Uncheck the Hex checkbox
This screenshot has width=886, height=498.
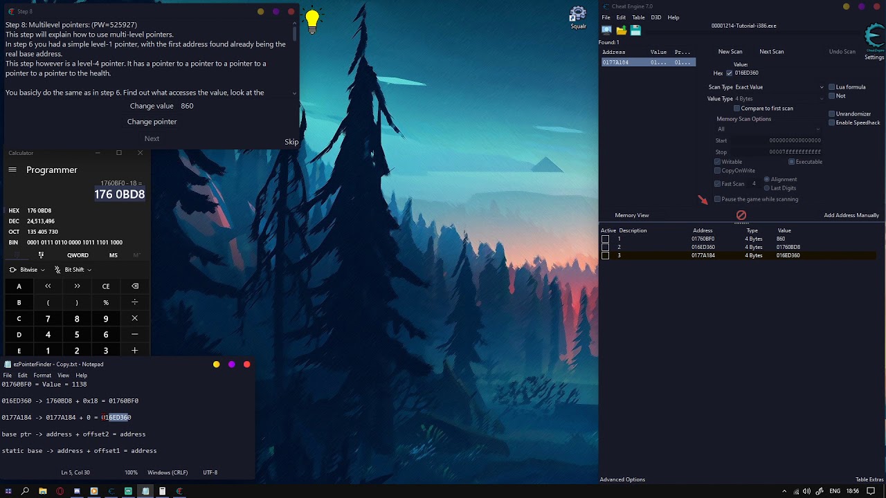pos(729,73)
